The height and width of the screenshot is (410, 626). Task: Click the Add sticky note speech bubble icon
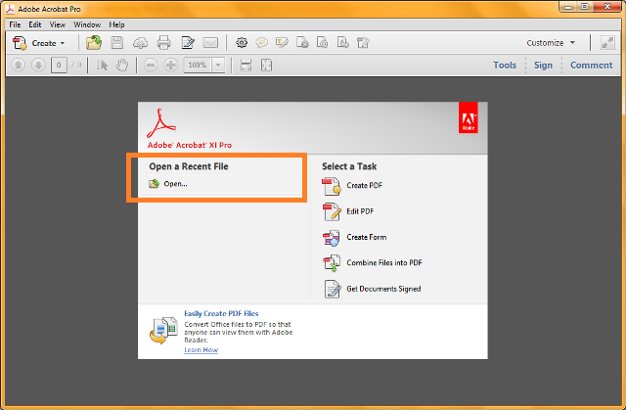(x=261, y=42)
